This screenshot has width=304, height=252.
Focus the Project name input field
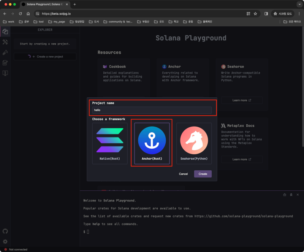coord(152,110)
